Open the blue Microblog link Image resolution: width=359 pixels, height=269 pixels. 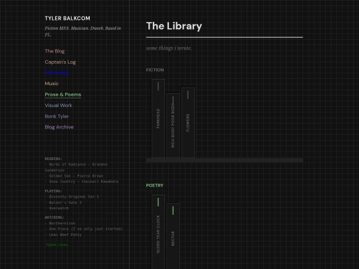pyautogui.click(x=57, y=73)
